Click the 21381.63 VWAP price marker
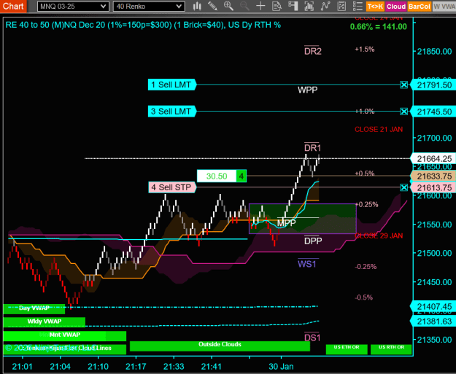 433,322
